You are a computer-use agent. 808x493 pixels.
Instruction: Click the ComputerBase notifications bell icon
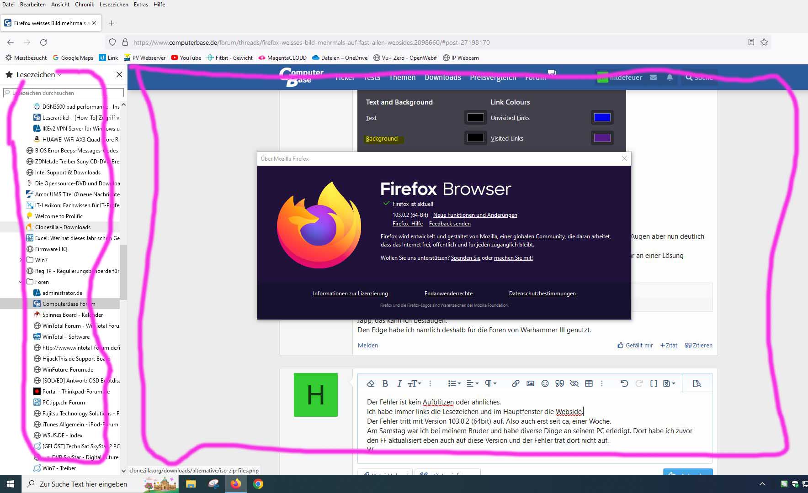click(670, 78)
